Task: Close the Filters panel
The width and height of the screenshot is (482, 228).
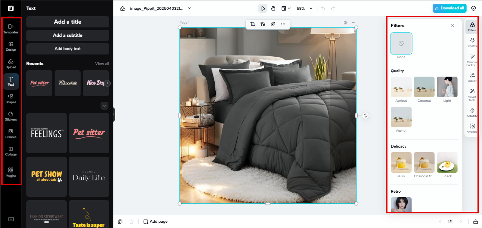Action: (453, 26)
